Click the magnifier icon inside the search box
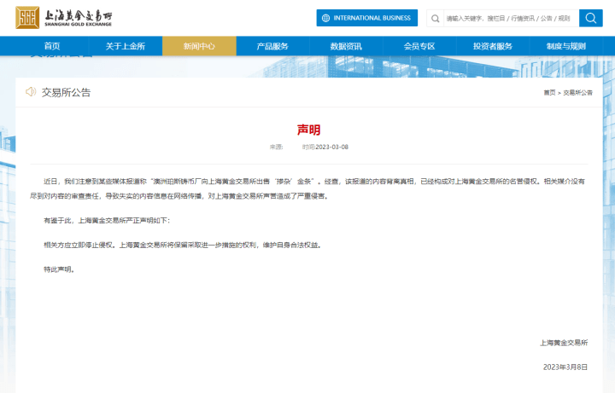Viewport: 615px width, 393px height. [x=436, y=18]
